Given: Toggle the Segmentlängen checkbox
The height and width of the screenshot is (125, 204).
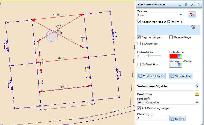Looking at the screenshot, I should click(x=139, y=37).
